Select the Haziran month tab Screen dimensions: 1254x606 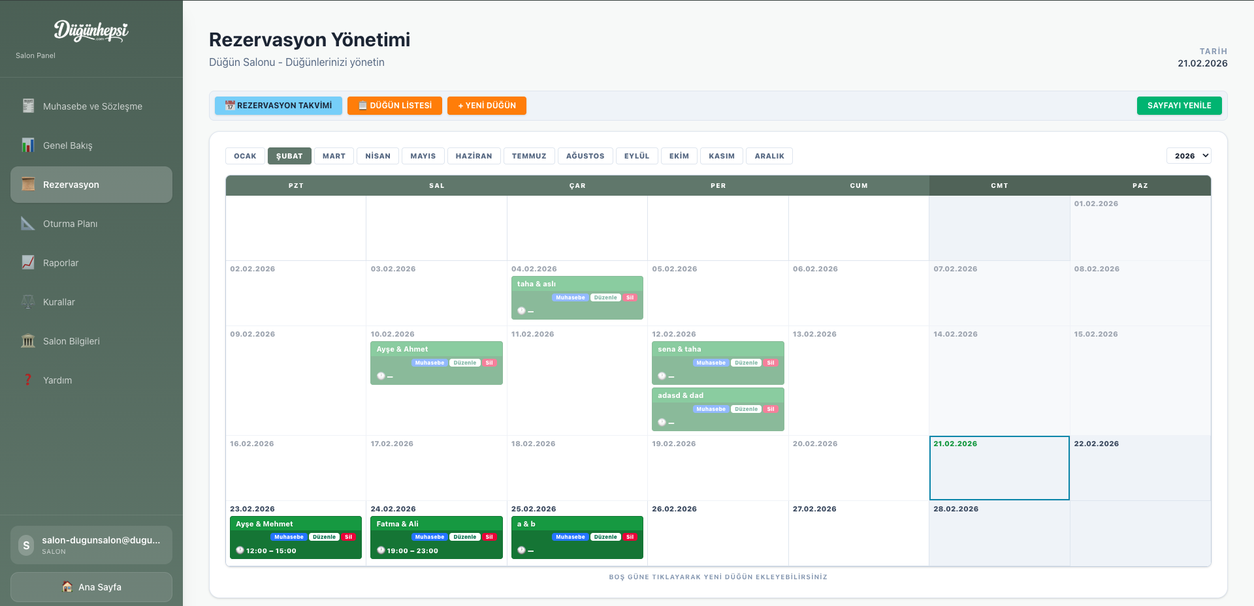click(x=474, y=156)
